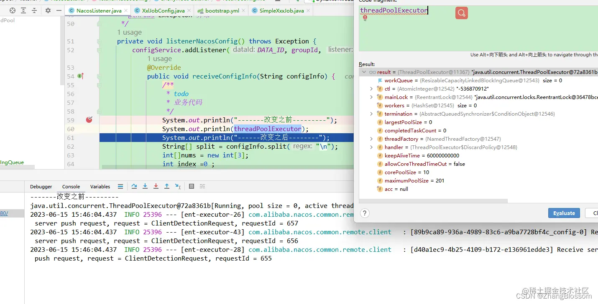Switch to XxlJobConfig.java editor tab

(163, 10)
